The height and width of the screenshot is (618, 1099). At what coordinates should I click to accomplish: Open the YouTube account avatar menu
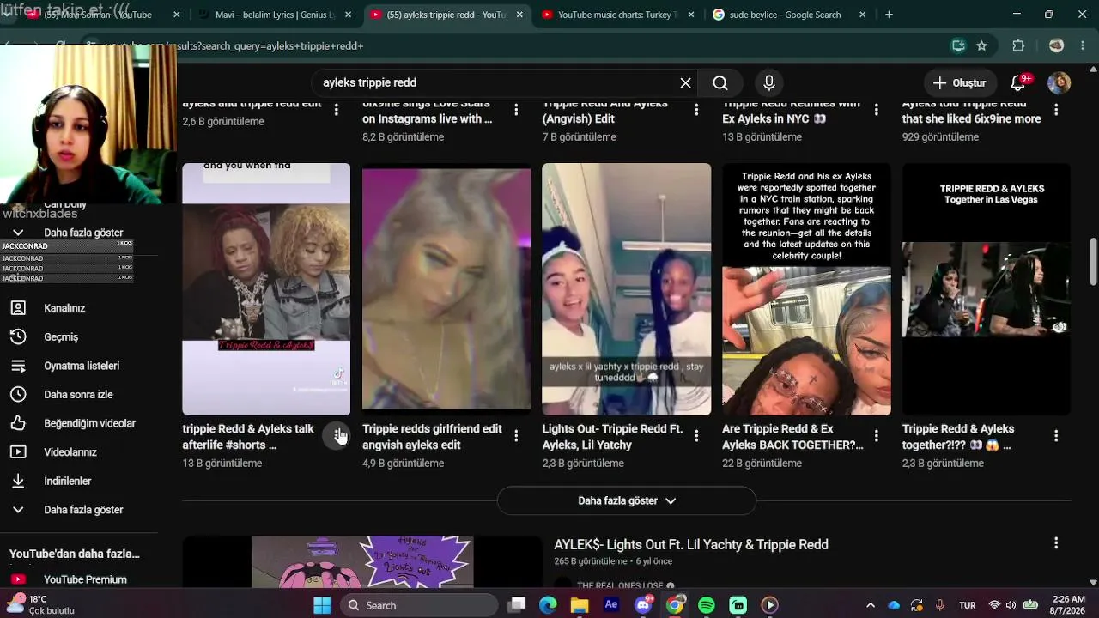tap(1059, 82)
